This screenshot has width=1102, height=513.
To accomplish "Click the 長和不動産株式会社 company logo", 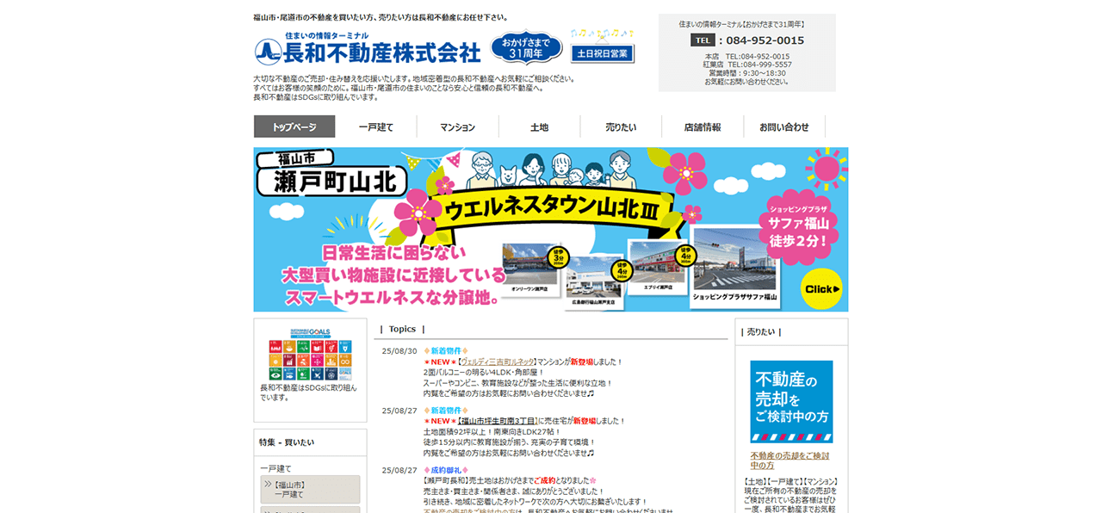I will pos(368,49).
